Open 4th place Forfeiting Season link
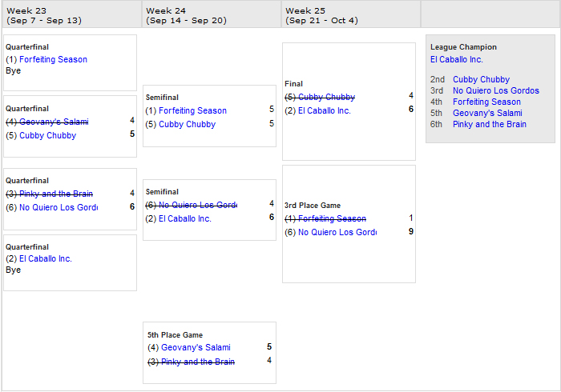Viewport: 561px width, 392px height. pyautogui.click(x=487, y=102)
